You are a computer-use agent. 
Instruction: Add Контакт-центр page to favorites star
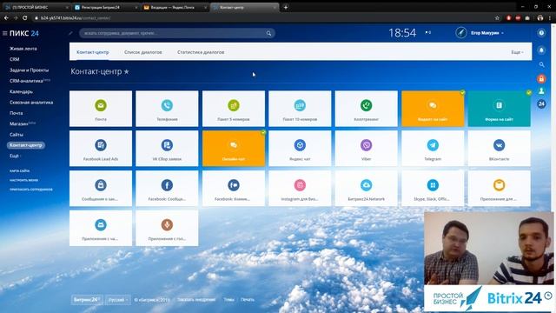coord(126,71)
